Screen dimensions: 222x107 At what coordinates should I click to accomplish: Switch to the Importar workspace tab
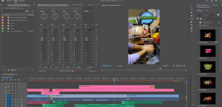[9, 1]
